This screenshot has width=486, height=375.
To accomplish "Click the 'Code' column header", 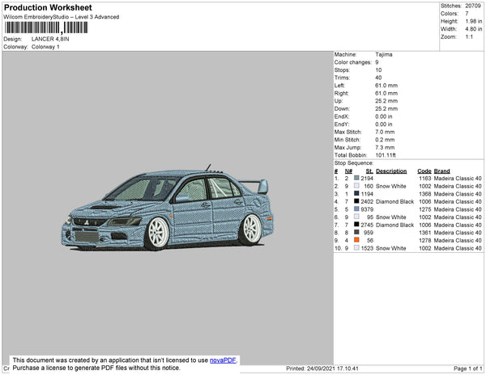I will pyautogui.click(x=424, y=171).
